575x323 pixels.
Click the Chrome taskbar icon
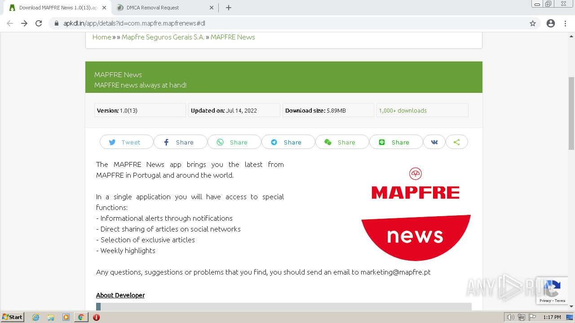[x=81, y=317]
